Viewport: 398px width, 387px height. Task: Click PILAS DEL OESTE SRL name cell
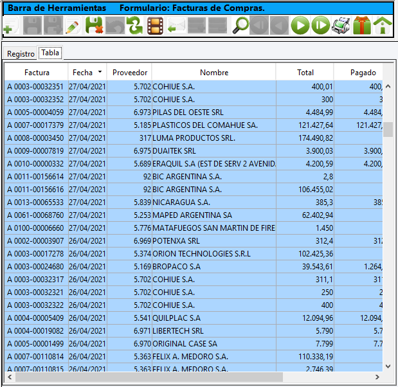214,113
